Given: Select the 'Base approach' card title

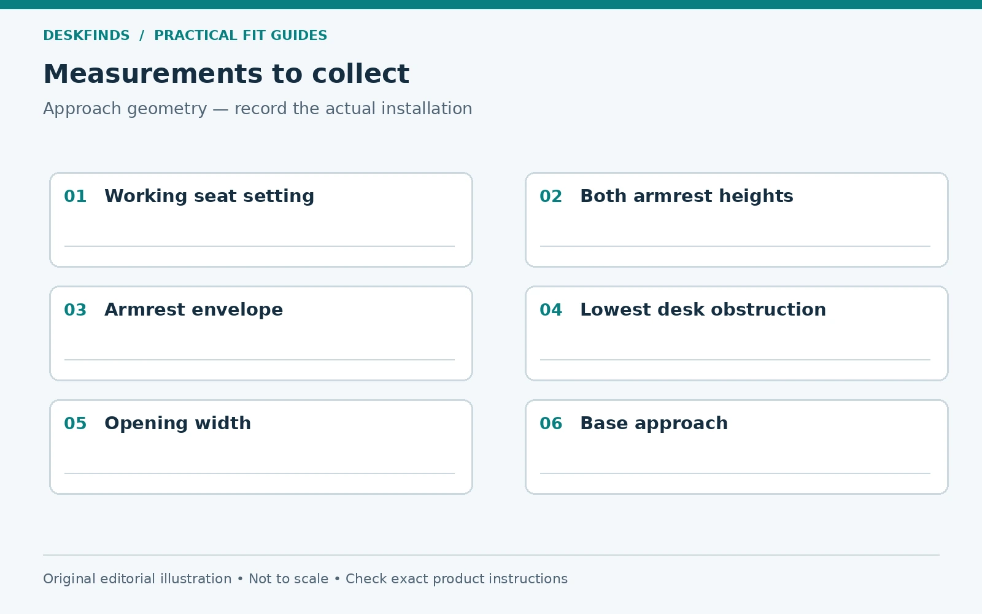Looking at the screenshot, I should tap(654, 423).
